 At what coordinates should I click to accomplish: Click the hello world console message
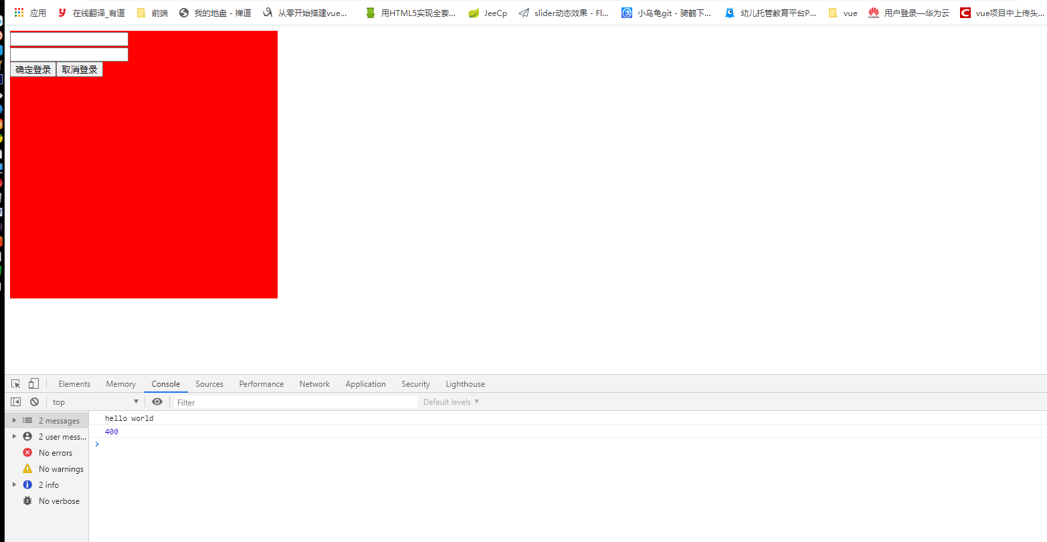pyautogui.click(x=129, y=418)
